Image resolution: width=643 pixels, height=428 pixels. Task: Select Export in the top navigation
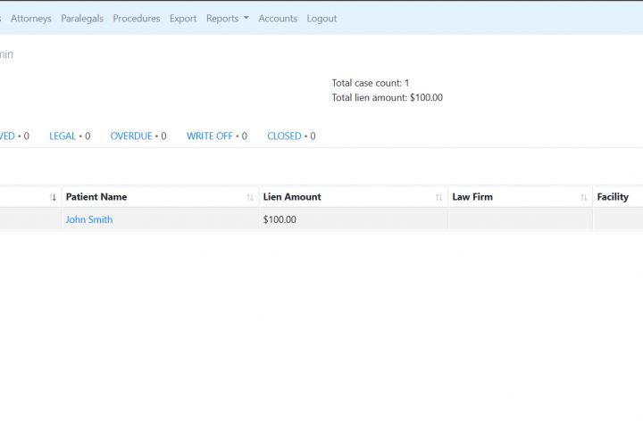point(183,19)
